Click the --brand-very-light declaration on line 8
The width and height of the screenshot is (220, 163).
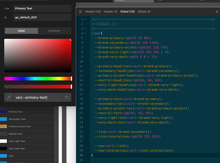(132, 52)
